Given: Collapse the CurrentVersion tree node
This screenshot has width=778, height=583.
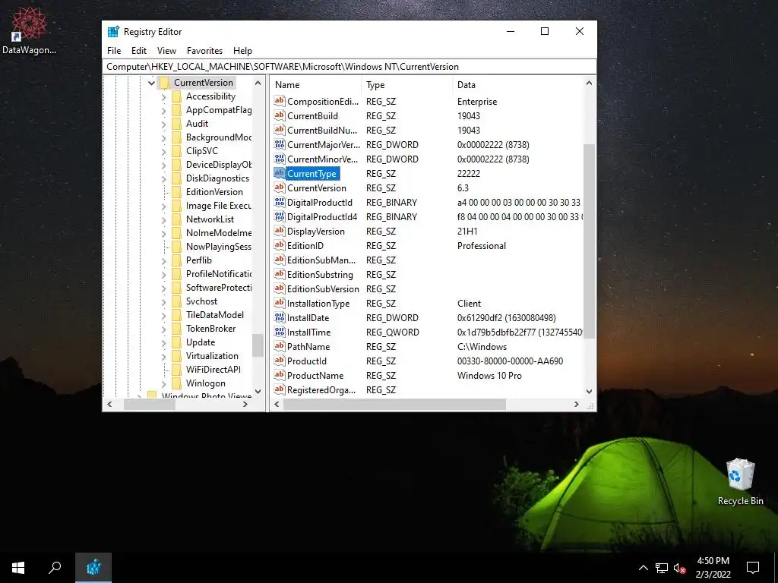Looking at the screenshot, I should tap(151, 83).
